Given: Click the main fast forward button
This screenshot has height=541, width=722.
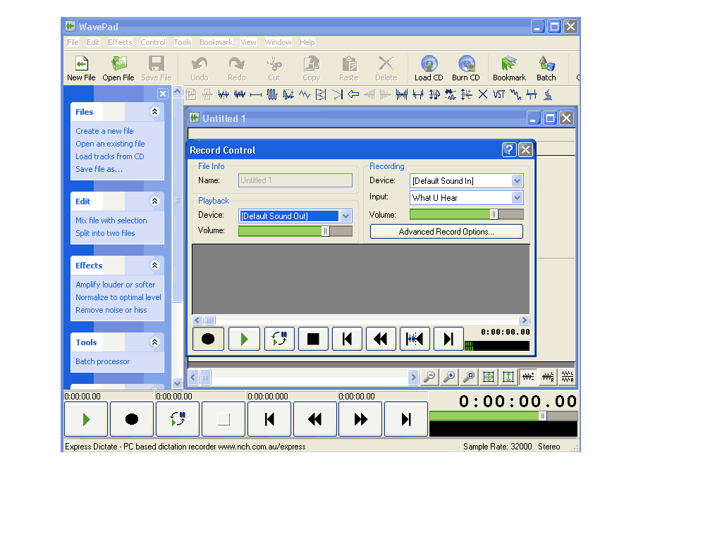Looking at the screenshot, I should click(x=360, y=419).
